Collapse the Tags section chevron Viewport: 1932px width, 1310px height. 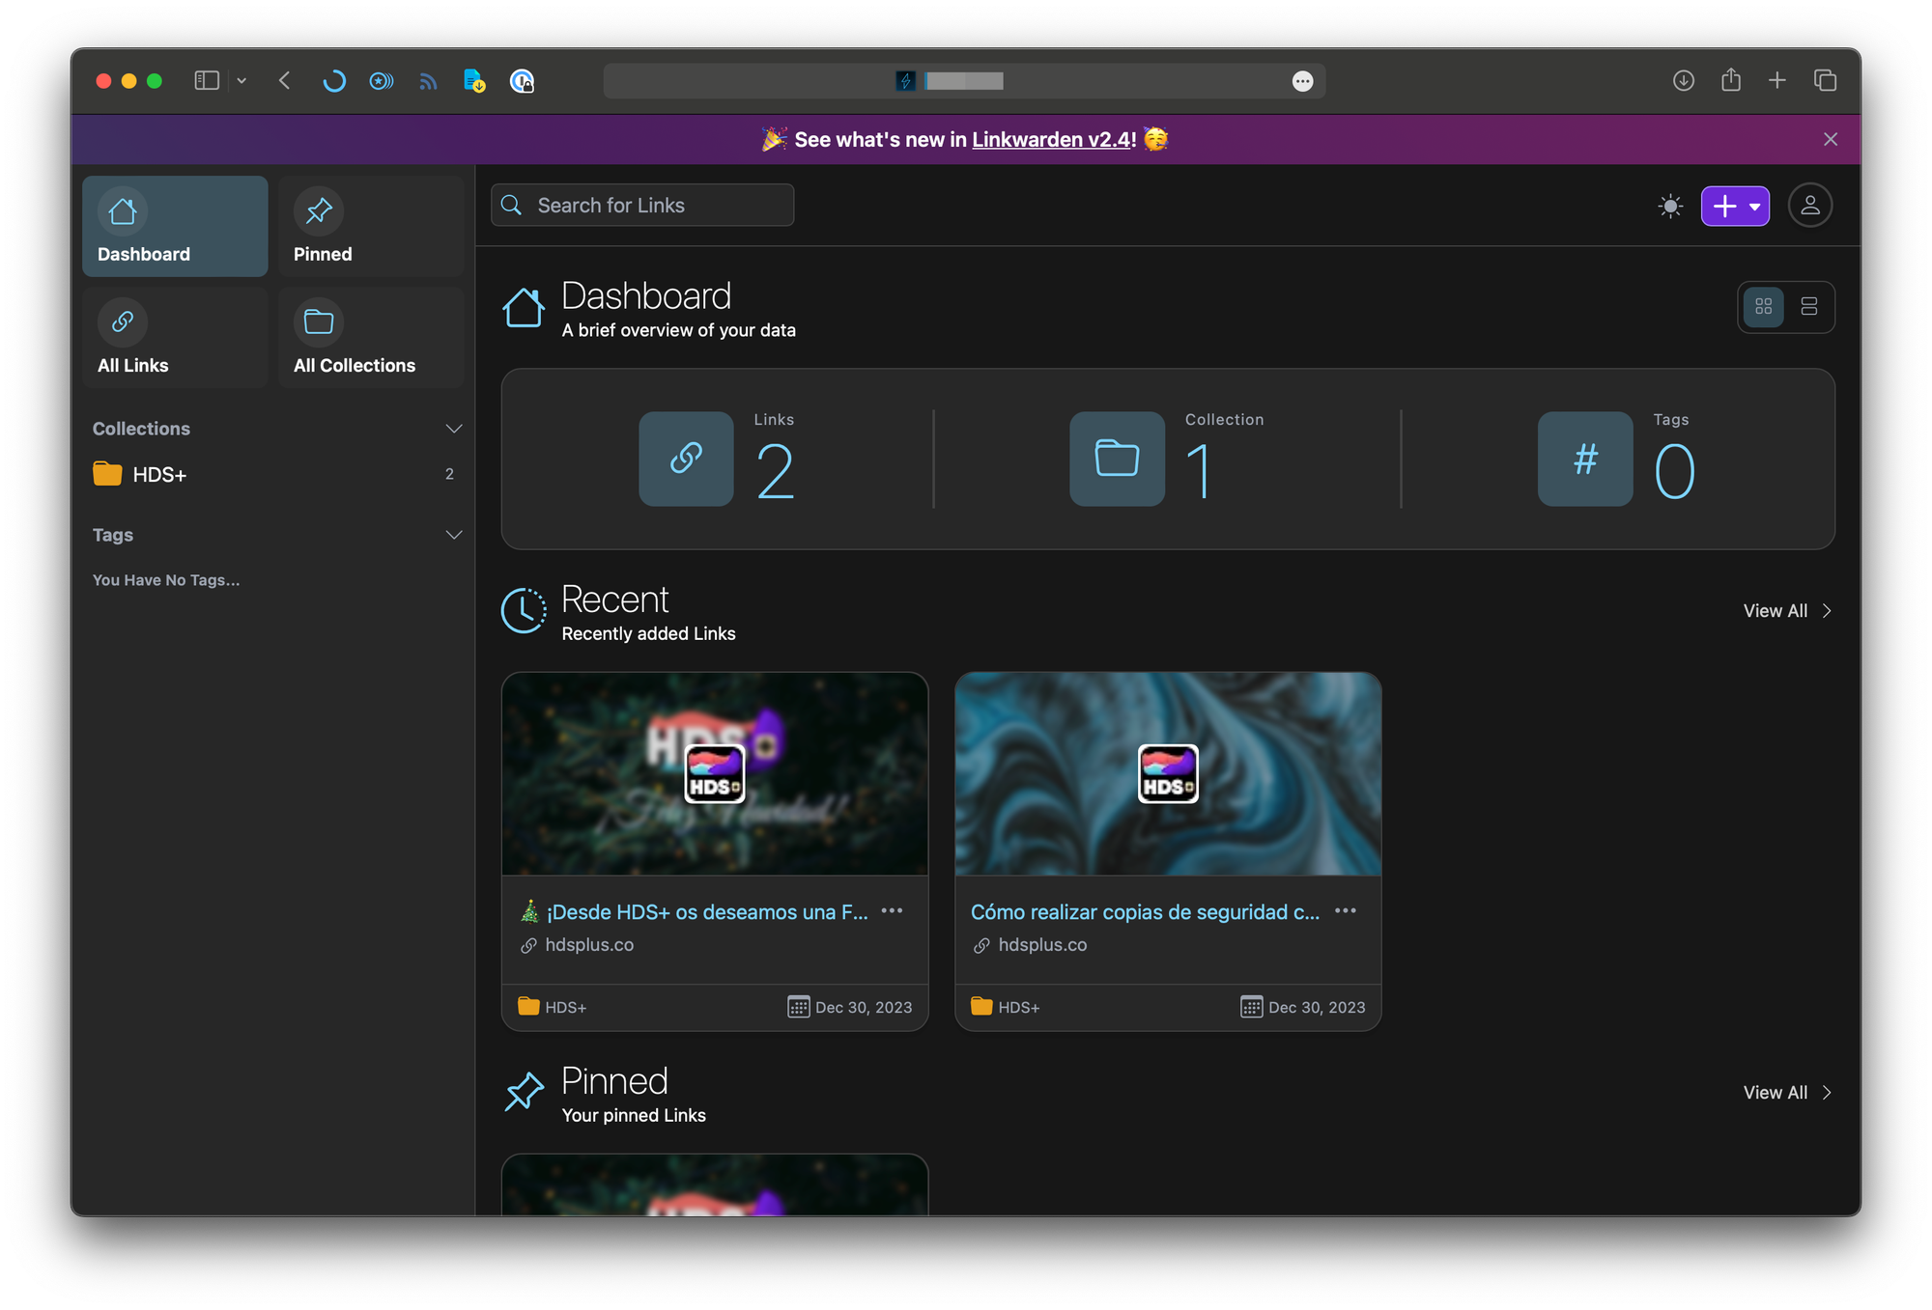click(x=453, y=535)
